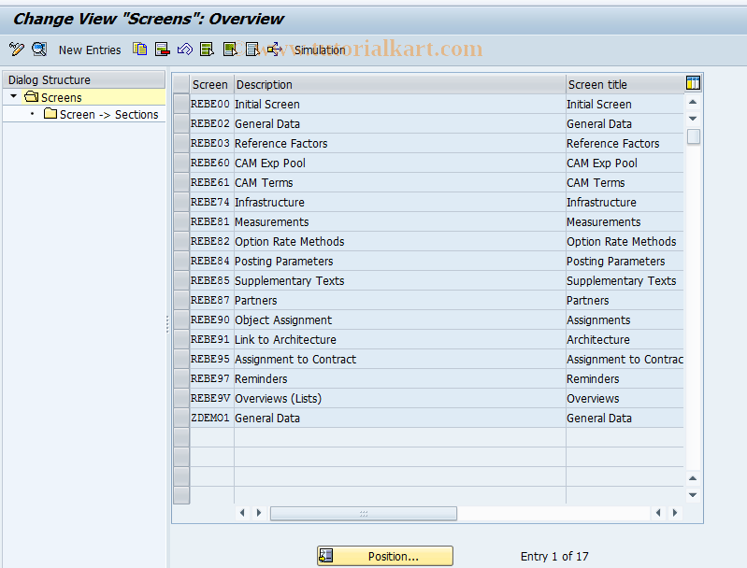Click the Screen column header

(210, 84)
